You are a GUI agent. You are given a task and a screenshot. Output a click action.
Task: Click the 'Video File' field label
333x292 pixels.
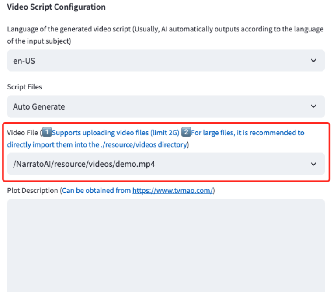[x=22, y=133]
